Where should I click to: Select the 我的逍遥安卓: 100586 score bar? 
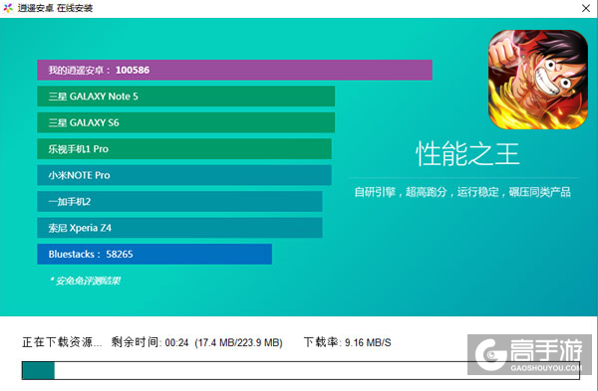point(234,70)
